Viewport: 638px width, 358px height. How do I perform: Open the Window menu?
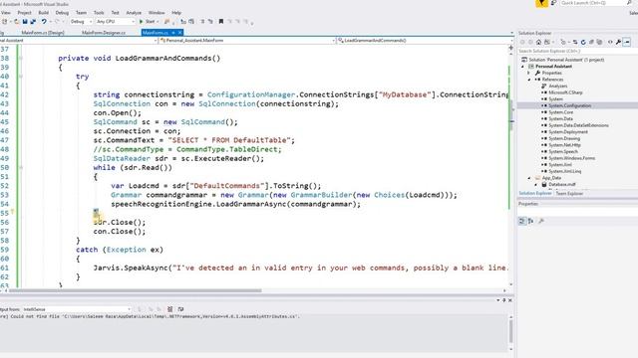point(157,13)
